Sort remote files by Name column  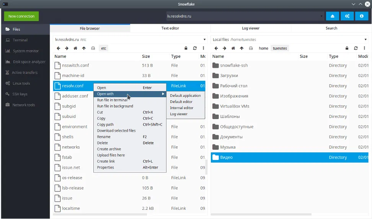pos(97,56)
